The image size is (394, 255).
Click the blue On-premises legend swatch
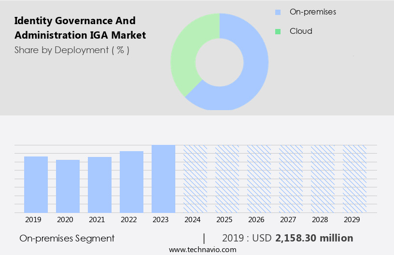point(278,12)
